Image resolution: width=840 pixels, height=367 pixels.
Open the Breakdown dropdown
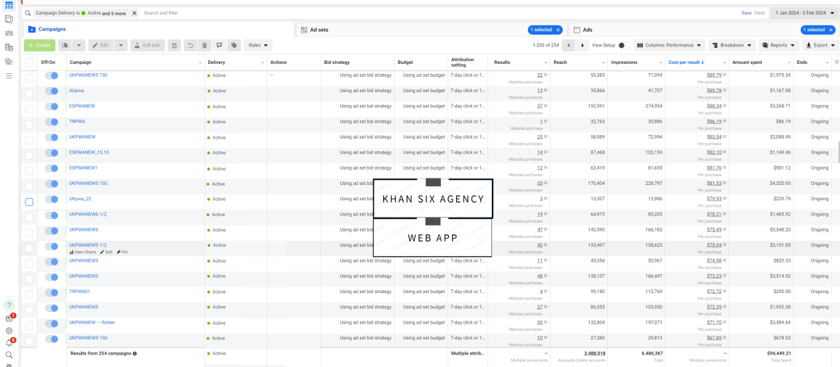(x=732, y=46)
